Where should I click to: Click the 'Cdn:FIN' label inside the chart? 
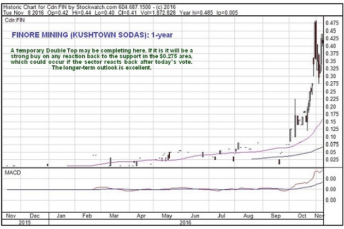click(x=15, y=20)
